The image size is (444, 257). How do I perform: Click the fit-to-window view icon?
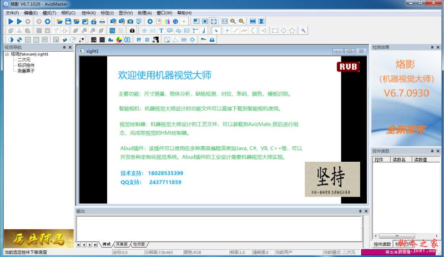click(x=214, y=21)
